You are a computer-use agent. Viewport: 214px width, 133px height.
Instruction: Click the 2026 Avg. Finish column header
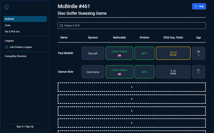click(x=173, y=38)
